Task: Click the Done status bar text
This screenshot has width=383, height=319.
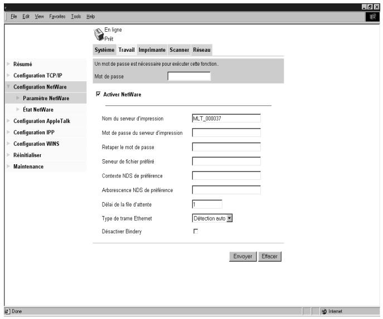Action: pos(17,311)
